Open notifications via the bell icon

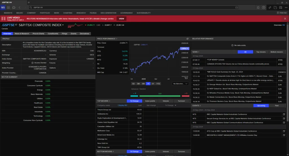(x=258, y=8)
